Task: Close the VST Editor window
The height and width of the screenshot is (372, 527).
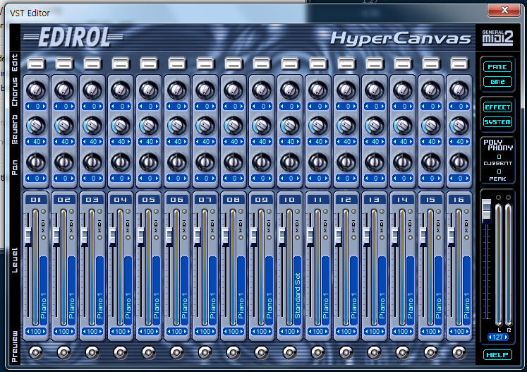Action: click(504, 10)
